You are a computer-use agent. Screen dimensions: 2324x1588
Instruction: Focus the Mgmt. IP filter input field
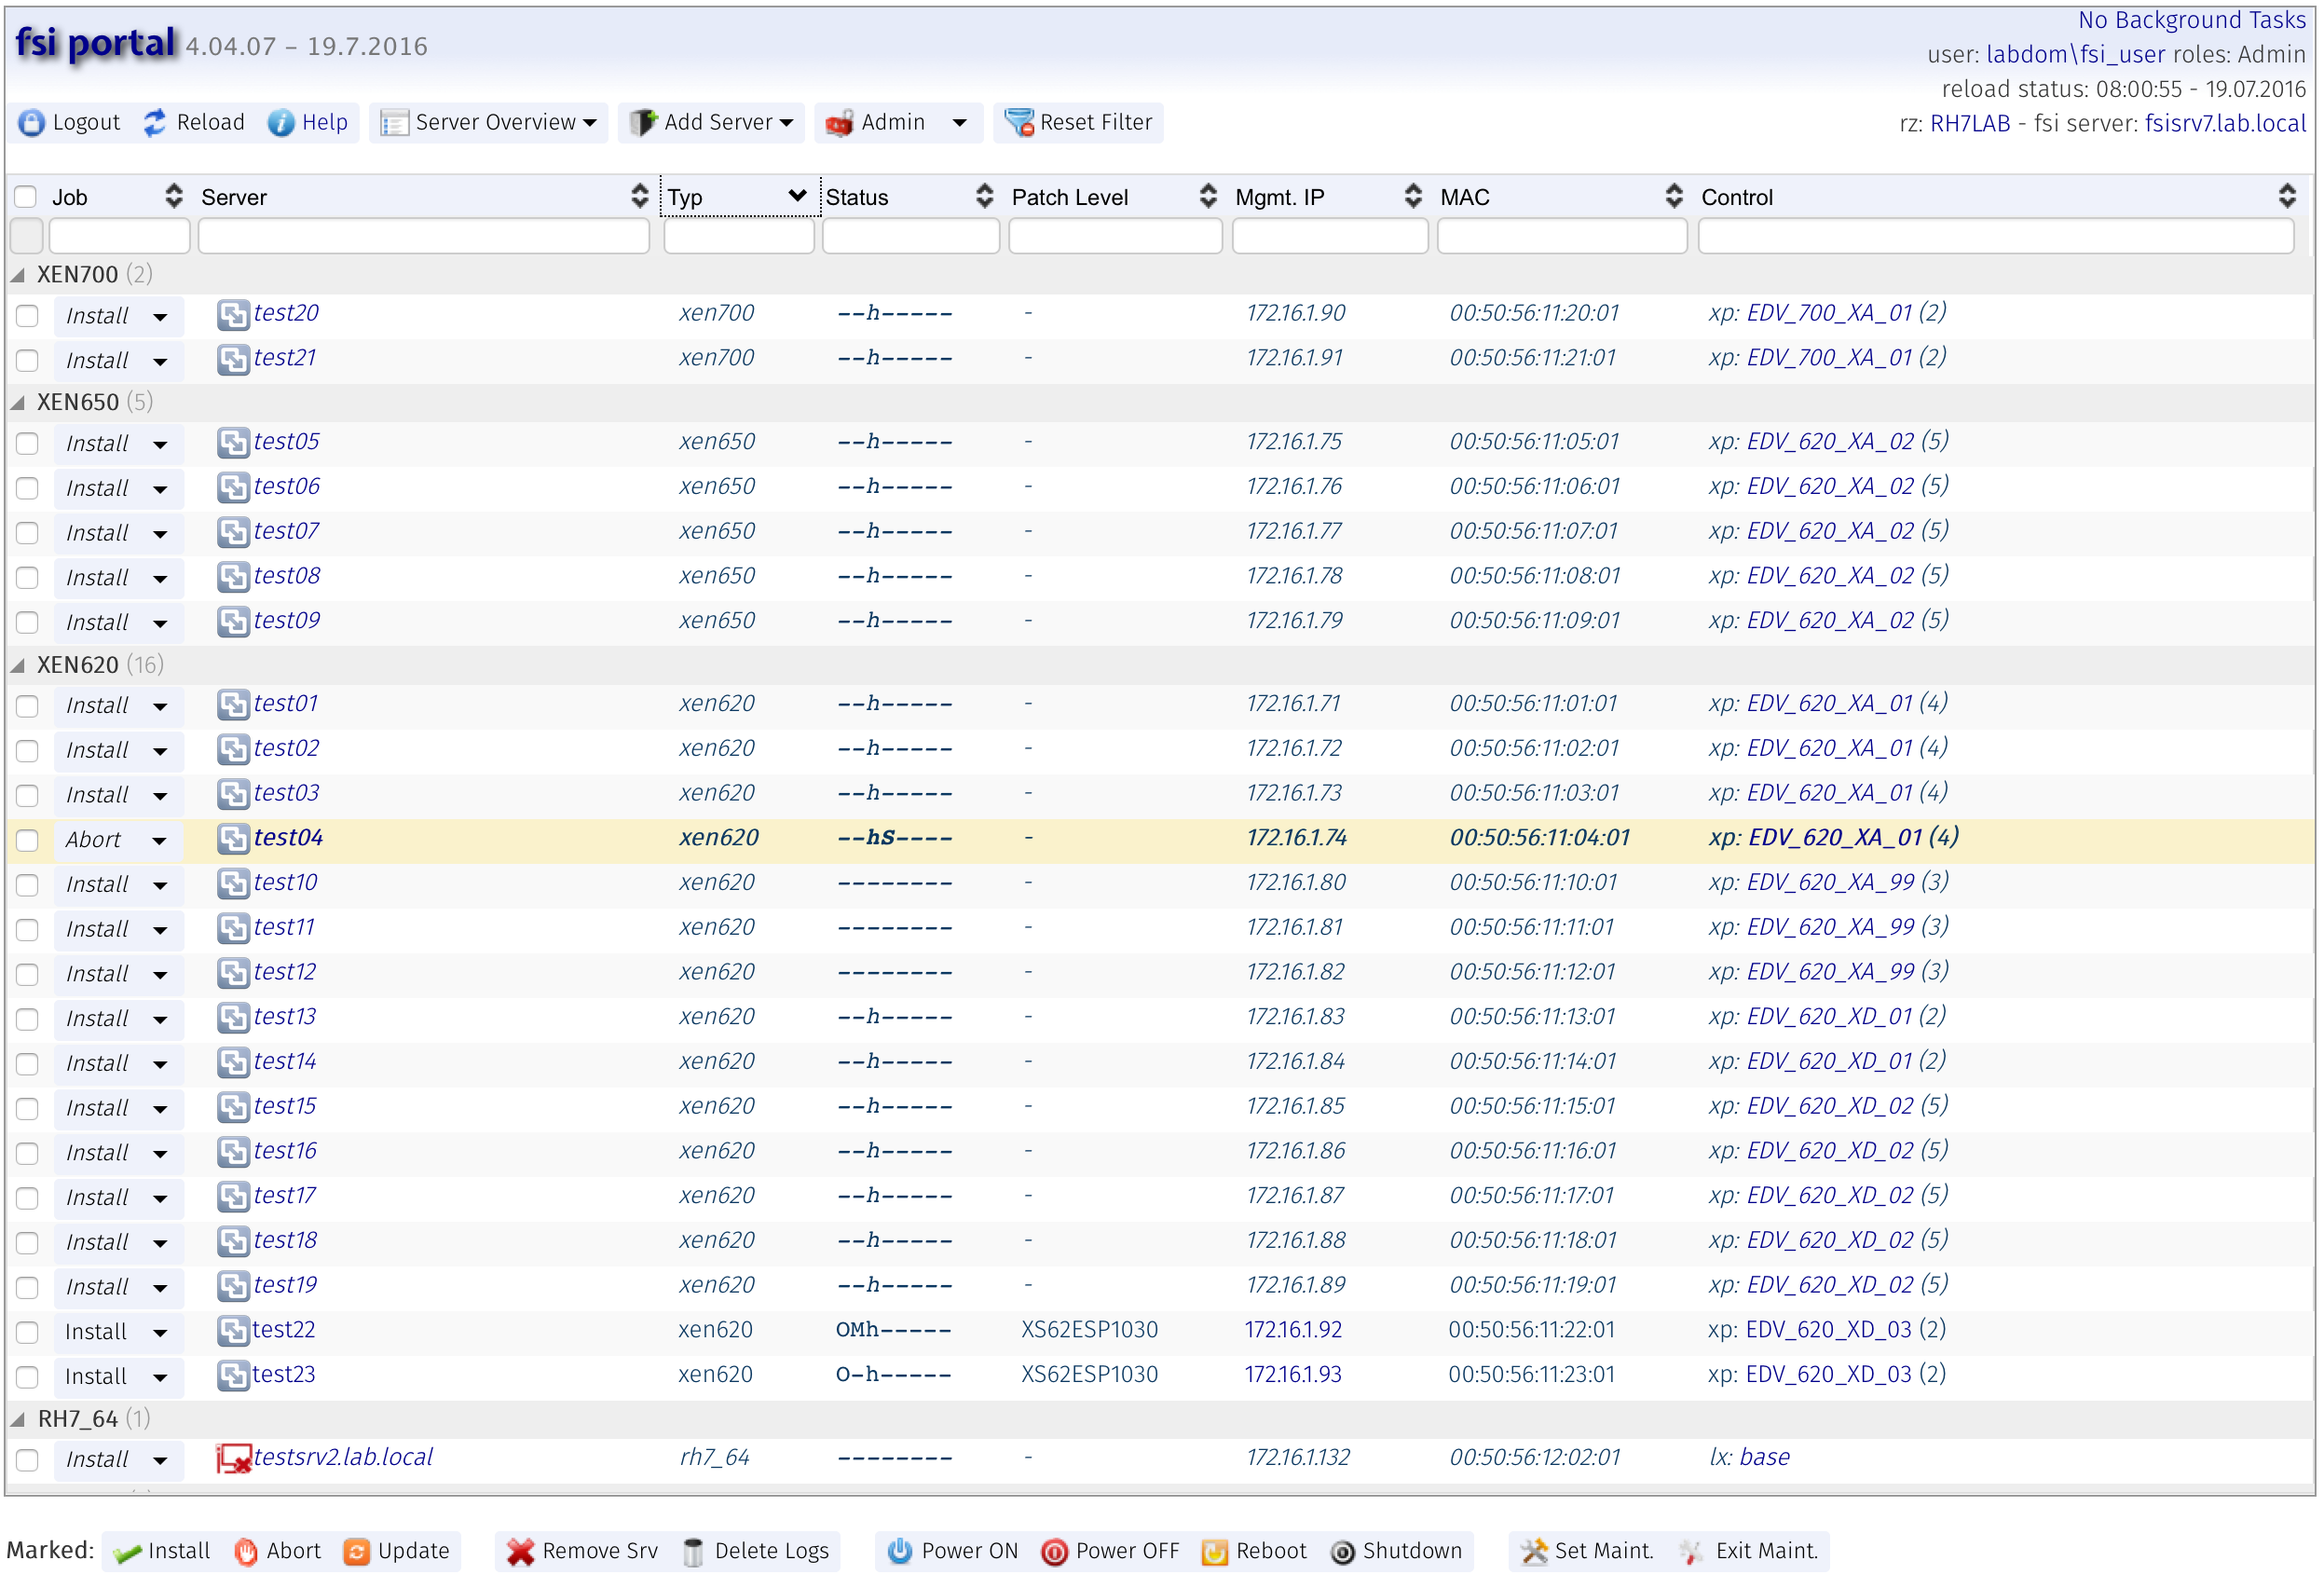1330,236
